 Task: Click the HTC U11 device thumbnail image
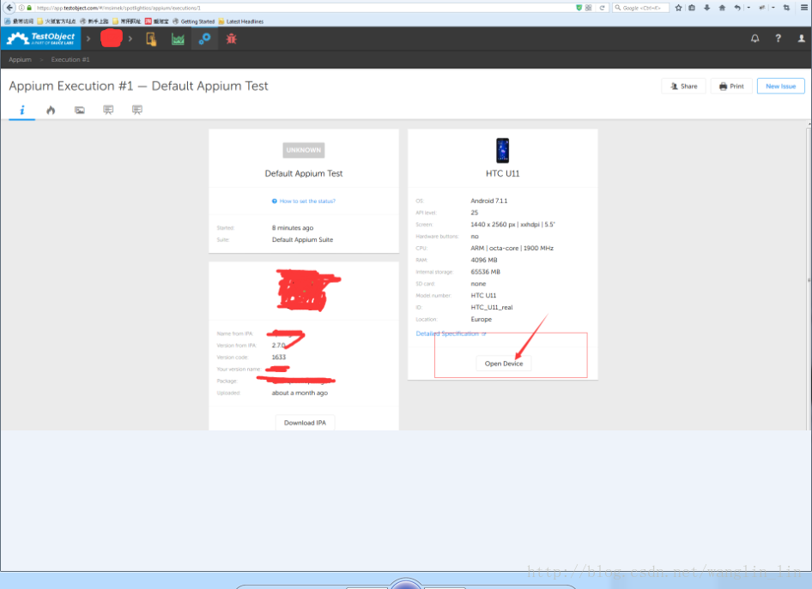502,151
